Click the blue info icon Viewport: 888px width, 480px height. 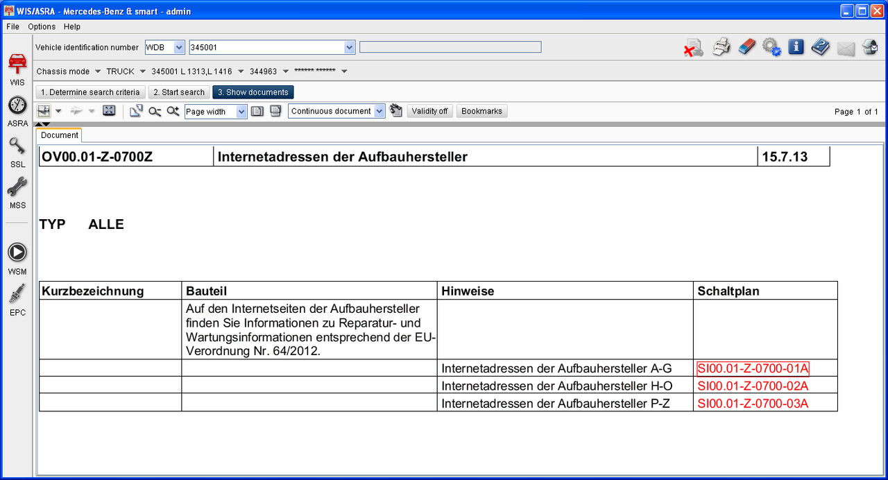click(796, 47)
